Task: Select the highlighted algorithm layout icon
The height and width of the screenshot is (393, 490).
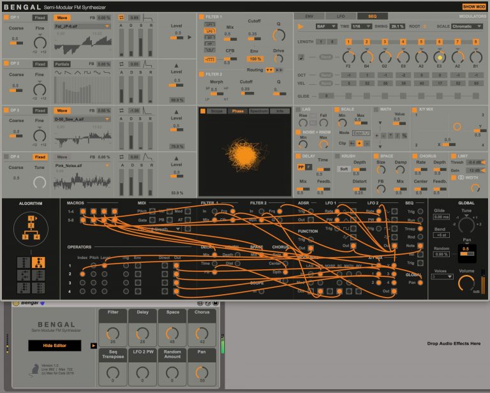Action: pos(38,262)
